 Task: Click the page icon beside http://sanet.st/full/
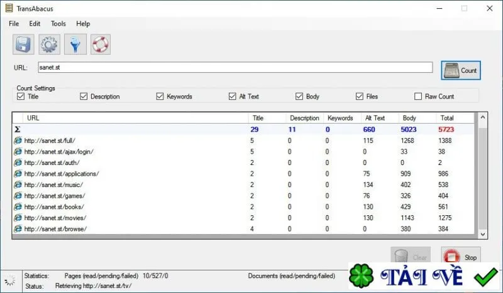[18, 141]
